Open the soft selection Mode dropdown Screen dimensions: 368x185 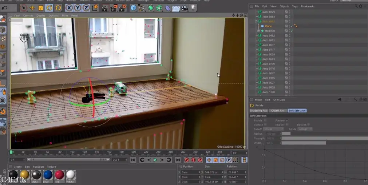click(x=305, y=129)
